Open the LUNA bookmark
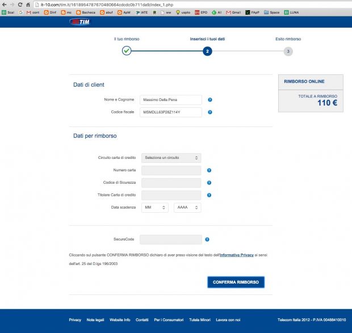 [x=291, y=12]
